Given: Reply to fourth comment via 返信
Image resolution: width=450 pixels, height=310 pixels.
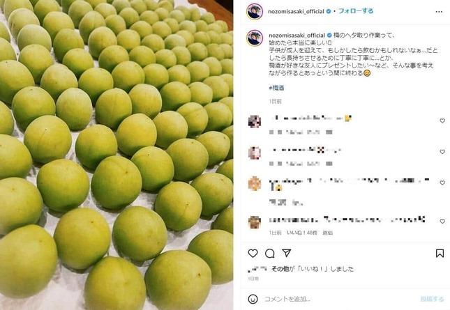Looking at the screenshot, I should [327, 233].
